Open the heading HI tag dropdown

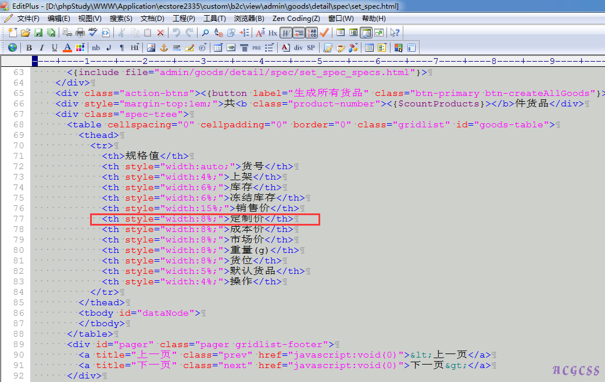[x=135, y=48]
